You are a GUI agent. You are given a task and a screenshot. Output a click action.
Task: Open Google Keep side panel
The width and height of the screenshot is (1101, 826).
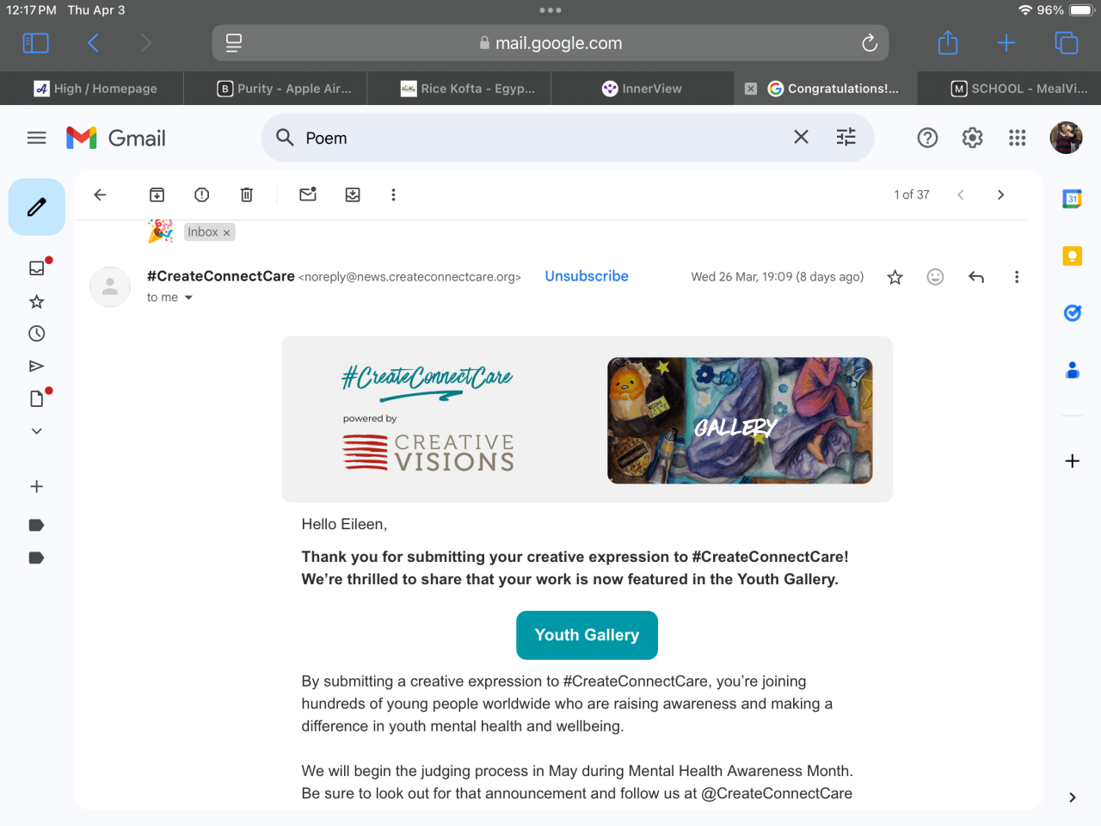[x=1072, y=256]
